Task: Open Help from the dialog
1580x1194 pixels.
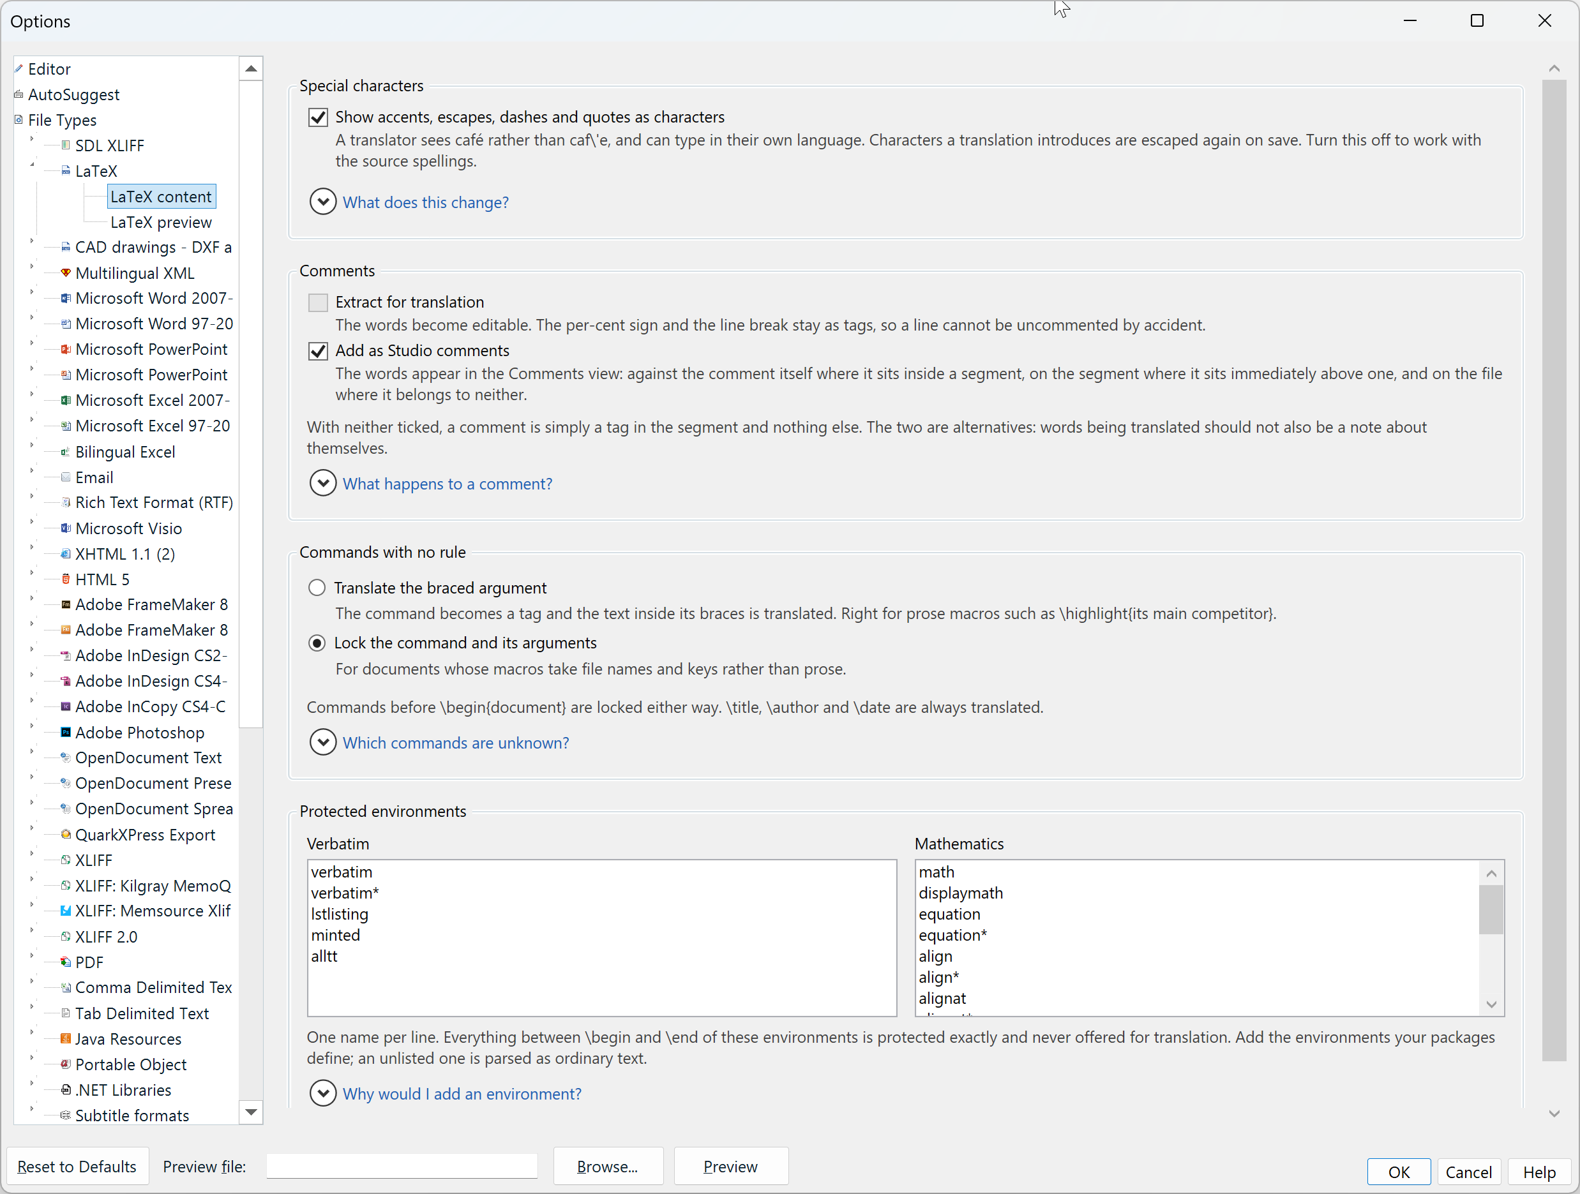Action: point(1539,1172)
